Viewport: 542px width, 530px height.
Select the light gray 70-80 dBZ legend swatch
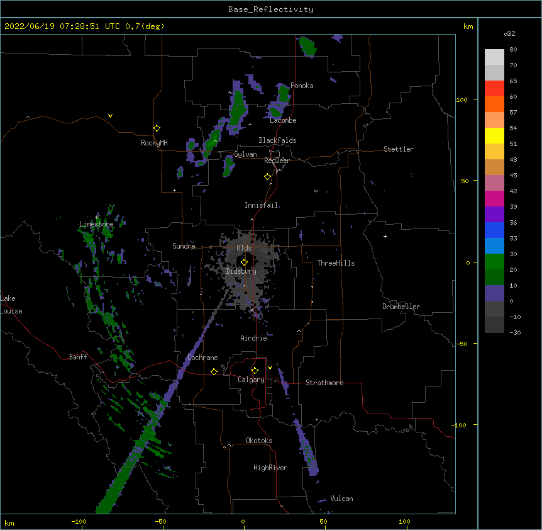point(494,57)
